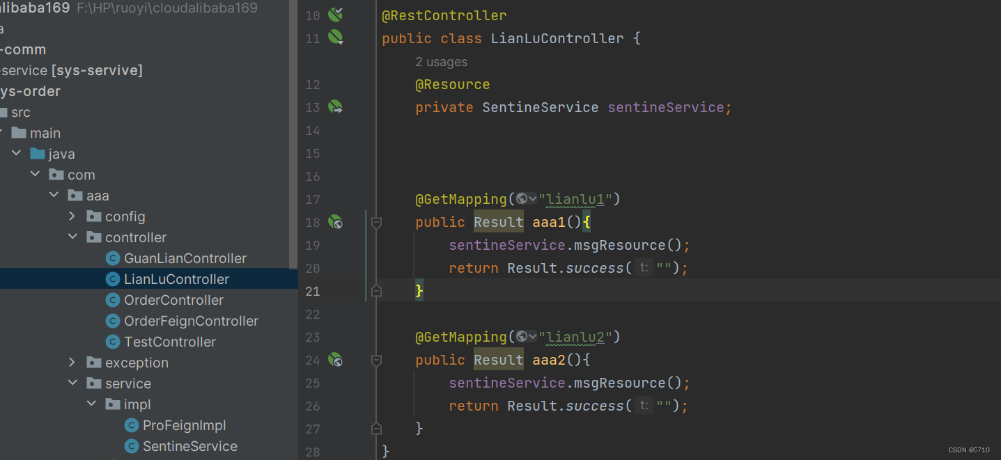Click the request mapping gutter icon on line 24
This screenshot has width=1001, height=460.
coord(335,360)
